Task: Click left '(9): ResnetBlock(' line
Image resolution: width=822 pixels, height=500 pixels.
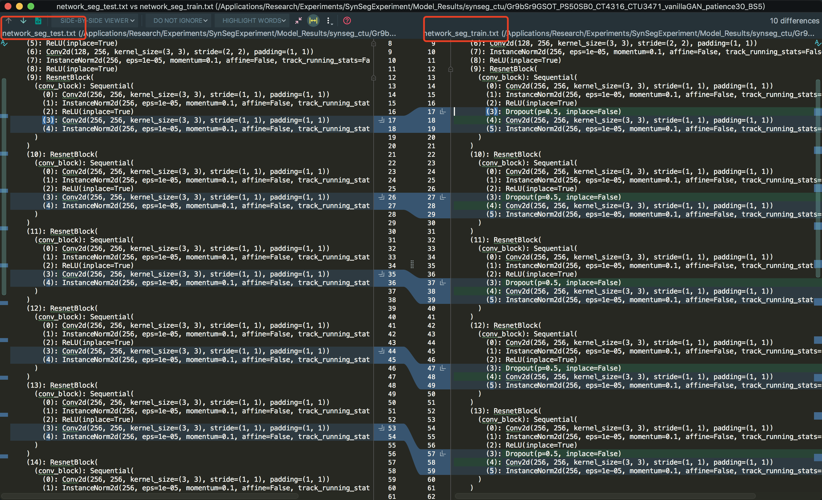Action: [60, 77]
